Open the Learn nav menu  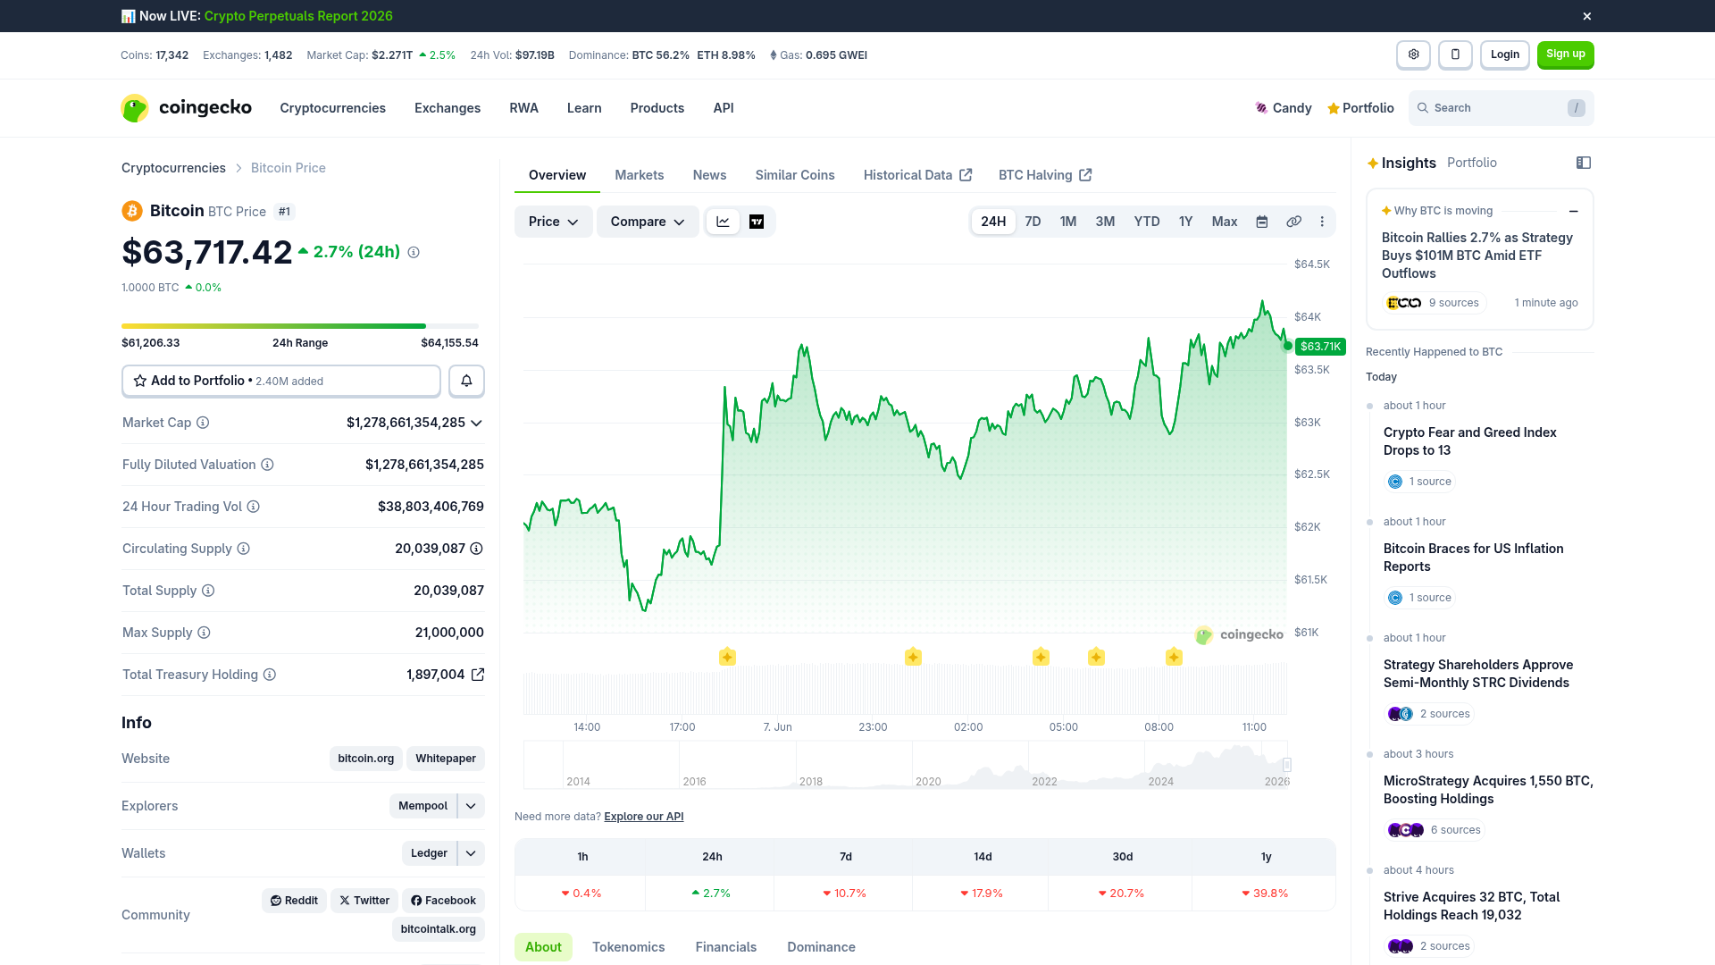(584, 108)
